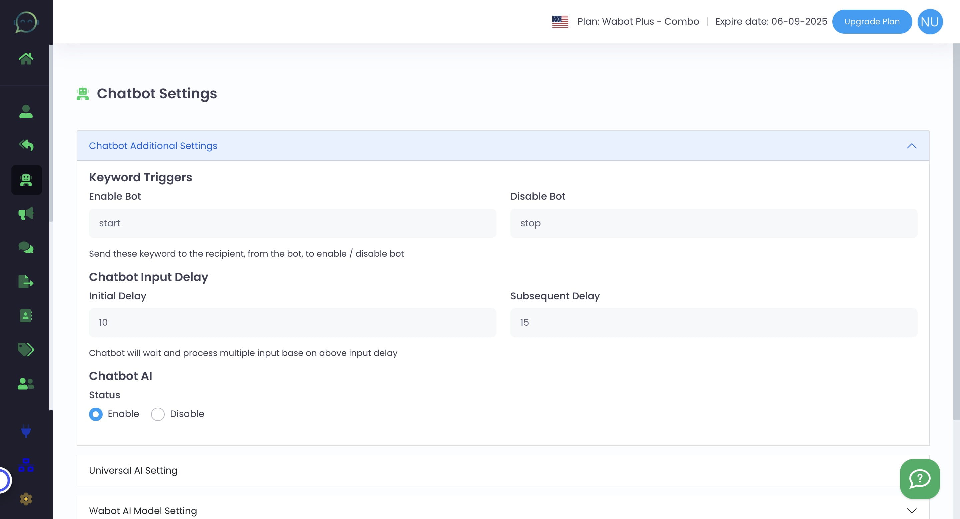Click the plug integrations sidebar icon
Screen dimensions: 960x519
(x=26, y=431)
